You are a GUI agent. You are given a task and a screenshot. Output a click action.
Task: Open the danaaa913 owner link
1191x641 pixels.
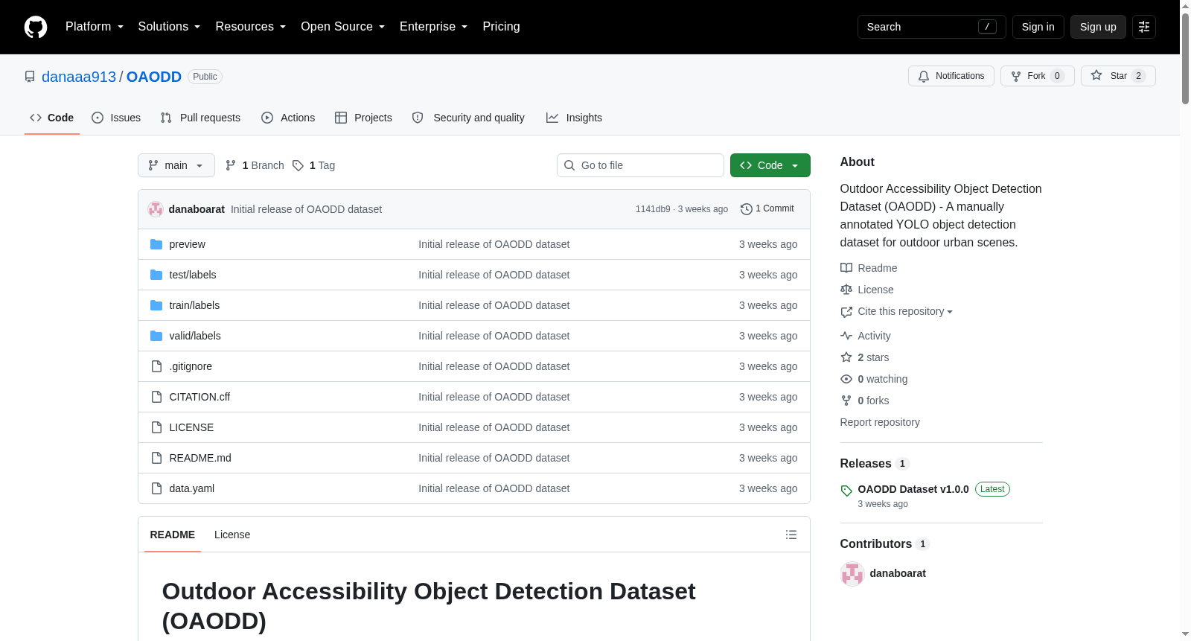79,77
